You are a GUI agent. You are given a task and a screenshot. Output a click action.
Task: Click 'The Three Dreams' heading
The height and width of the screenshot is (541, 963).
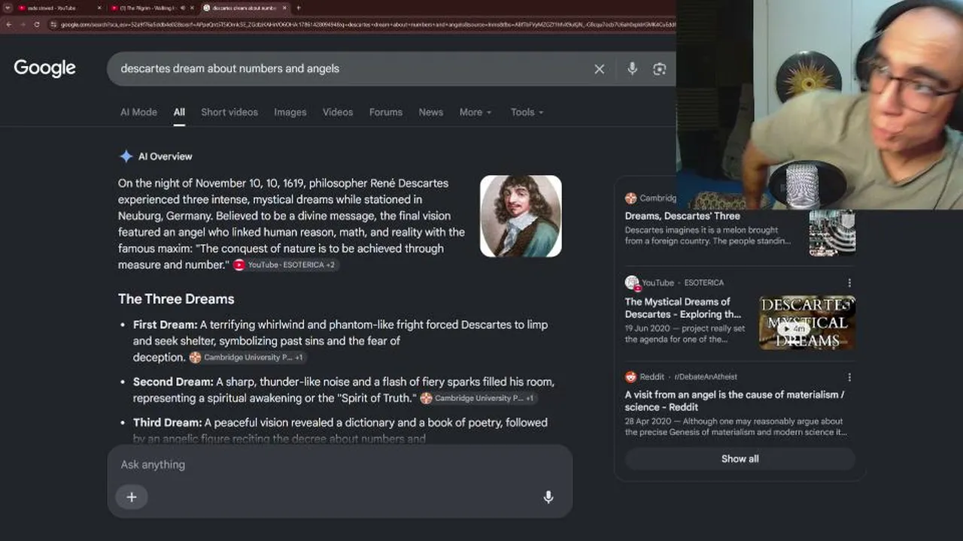176,299
